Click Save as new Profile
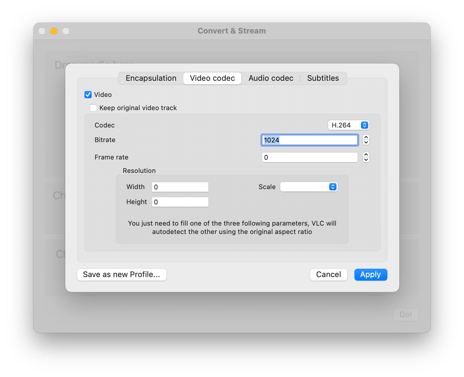 click(x=122, y=274)
